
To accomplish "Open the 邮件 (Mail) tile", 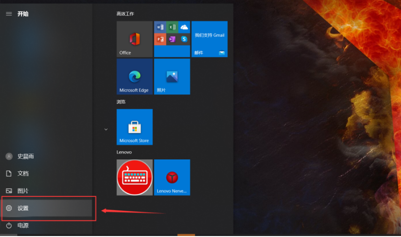I will [209, 39].
